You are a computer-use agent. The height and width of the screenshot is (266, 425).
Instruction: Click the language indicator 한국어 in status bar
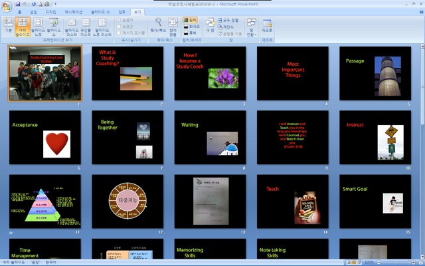click(50, 263)
